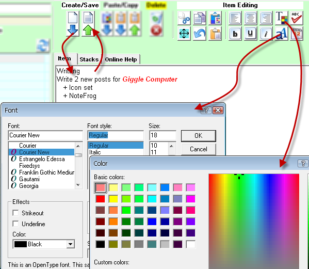Click the refresh arrows icon in left panel
The image size is (309, 269).
click(x=43, y=45)
